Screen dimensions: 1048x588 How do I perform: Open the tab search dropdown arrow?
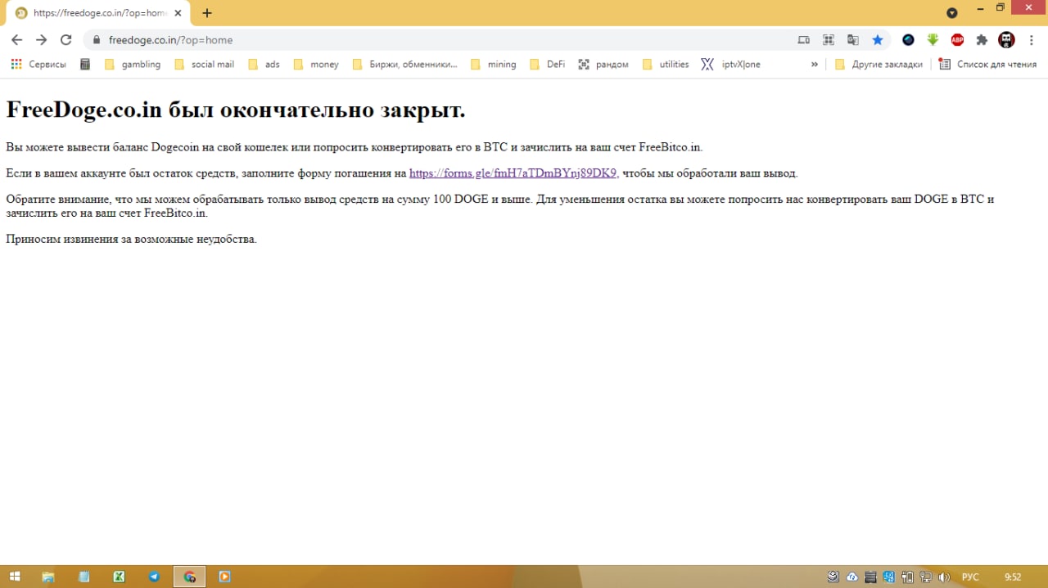pyautogui.click(x=952, y=13)
